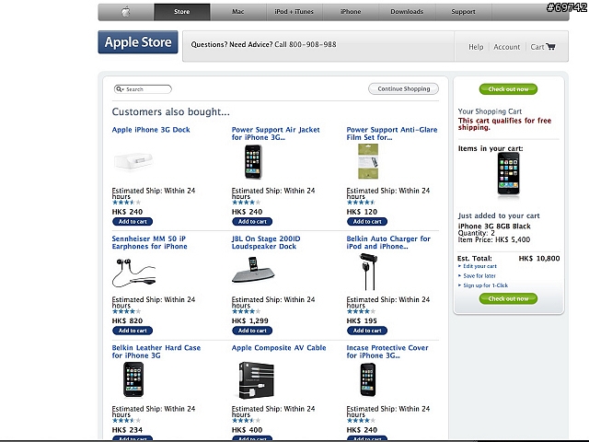Click star rating under Composite AV Cable
Image resolution: width=589 pixels, height=442 pixels.
pyautogui.click(x=246, y=421)
